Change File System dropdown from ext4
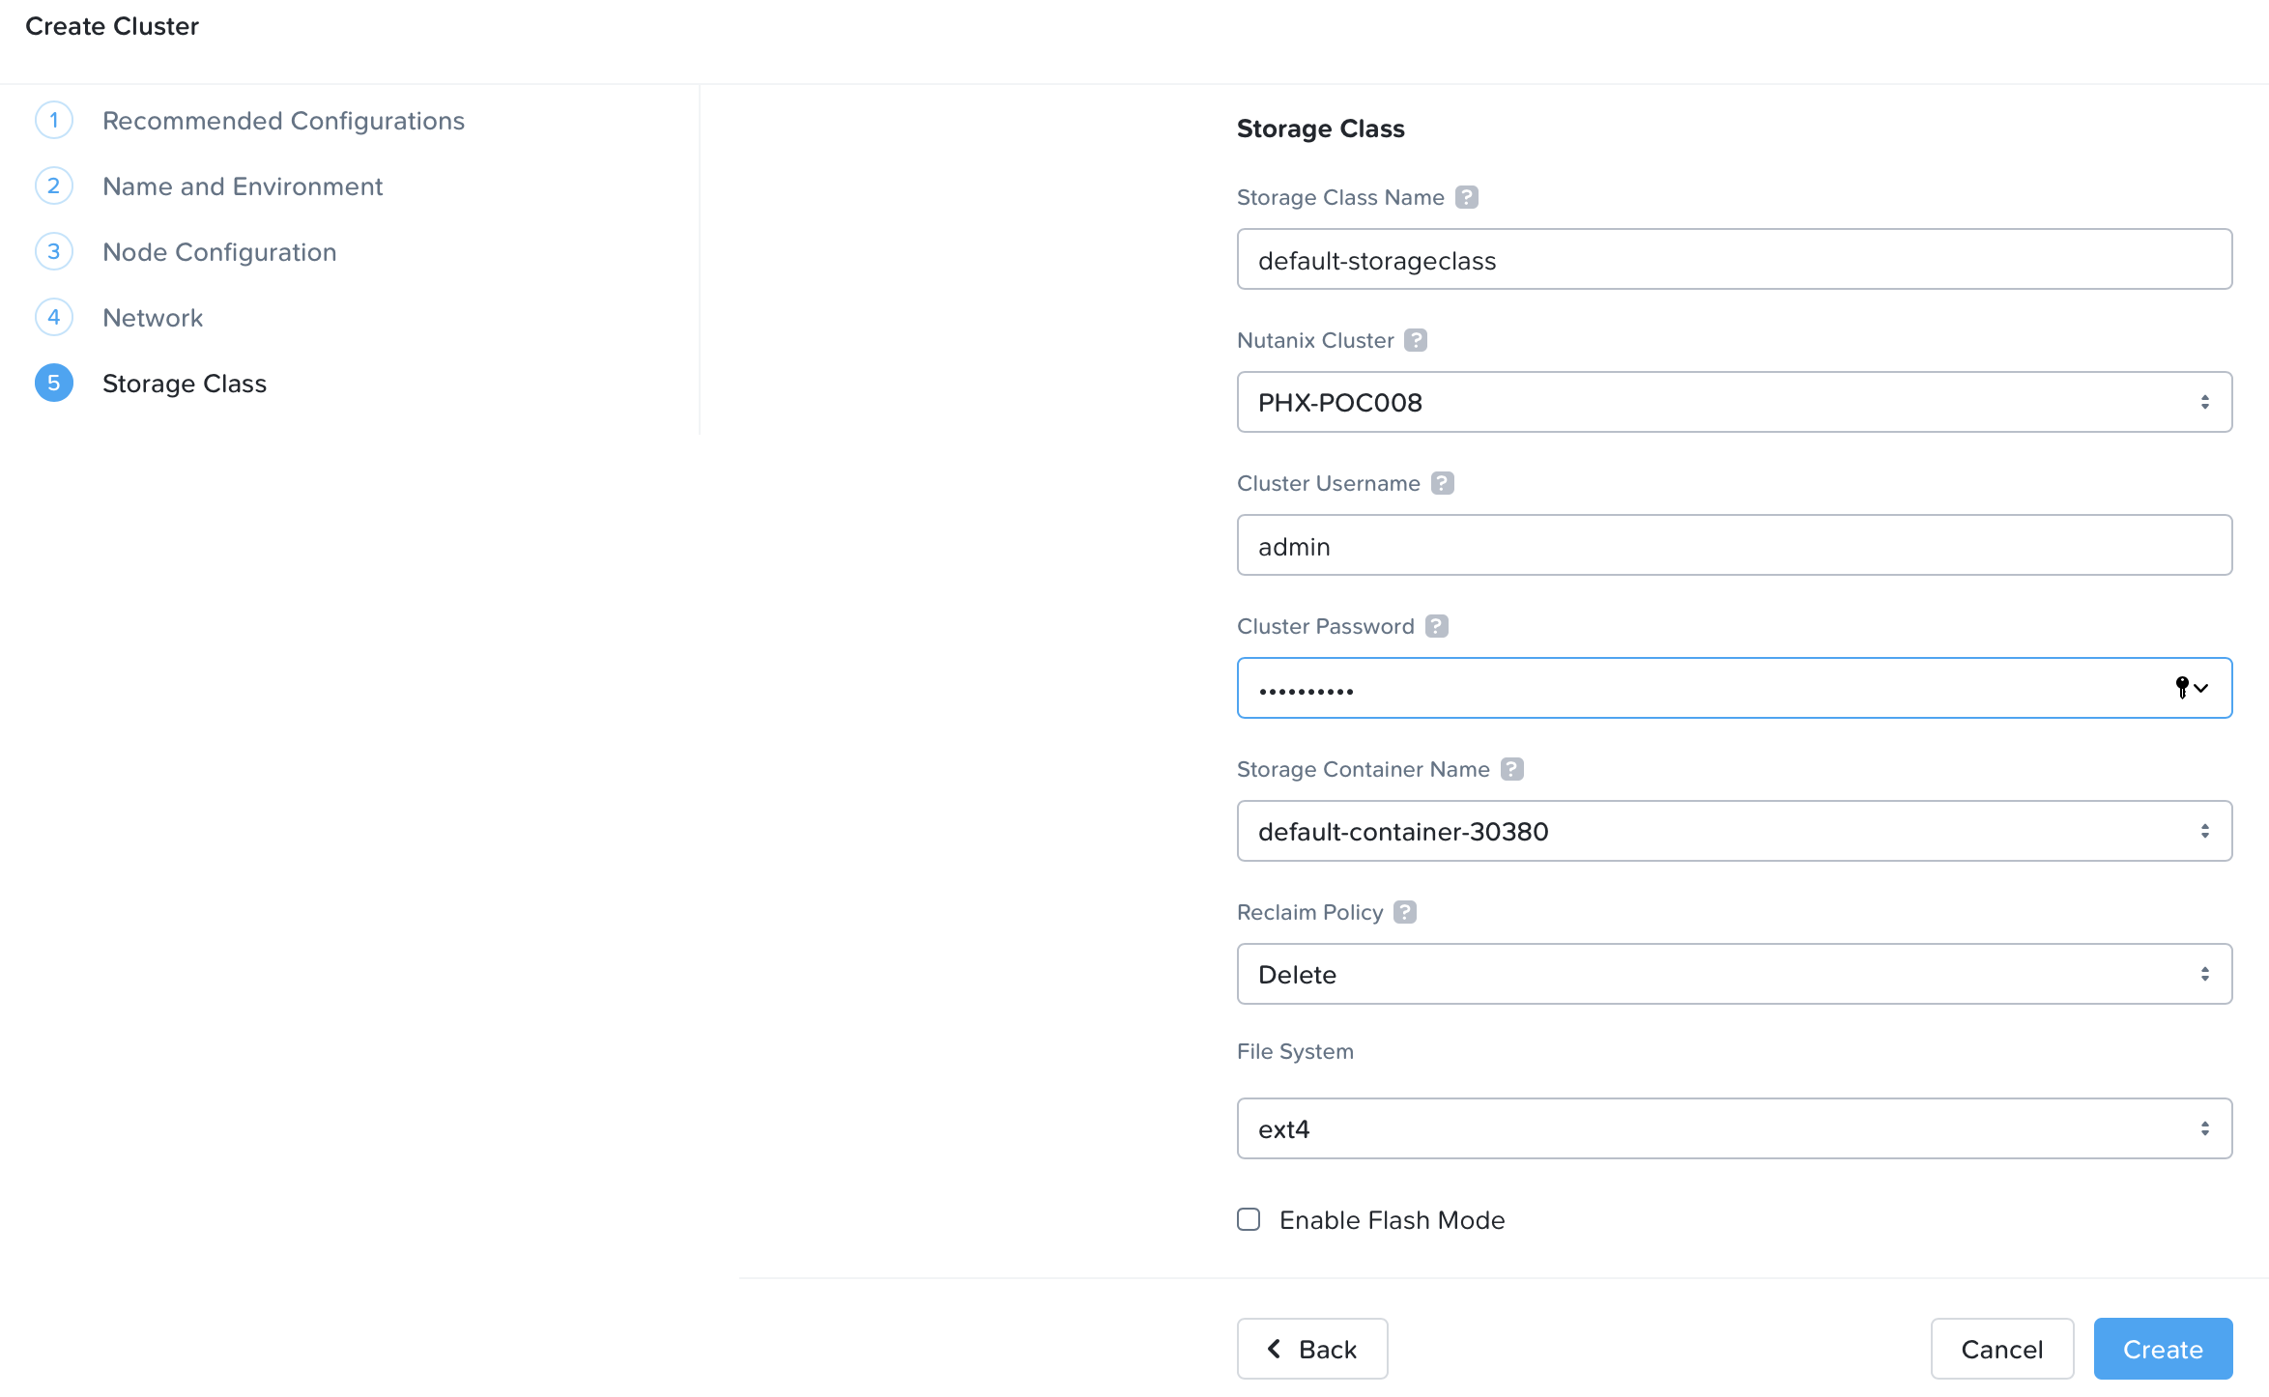The width and height of the screenshot is (2269, 1397). [x=1734, y=1128]
